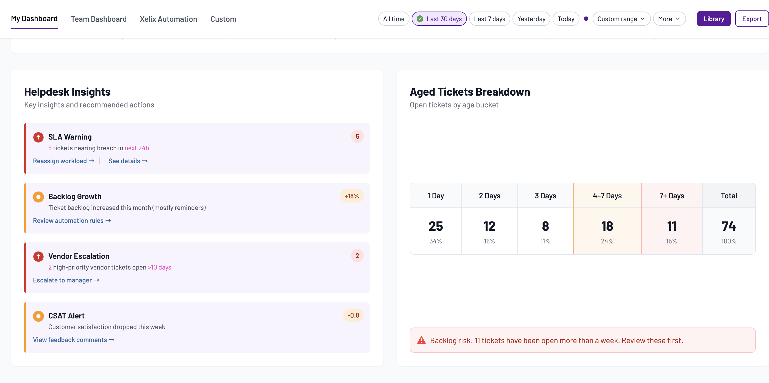Viewport: 769px width, 383px height.
Task: Open the Xelix Automation tab
Action: (x=168, y=19)
